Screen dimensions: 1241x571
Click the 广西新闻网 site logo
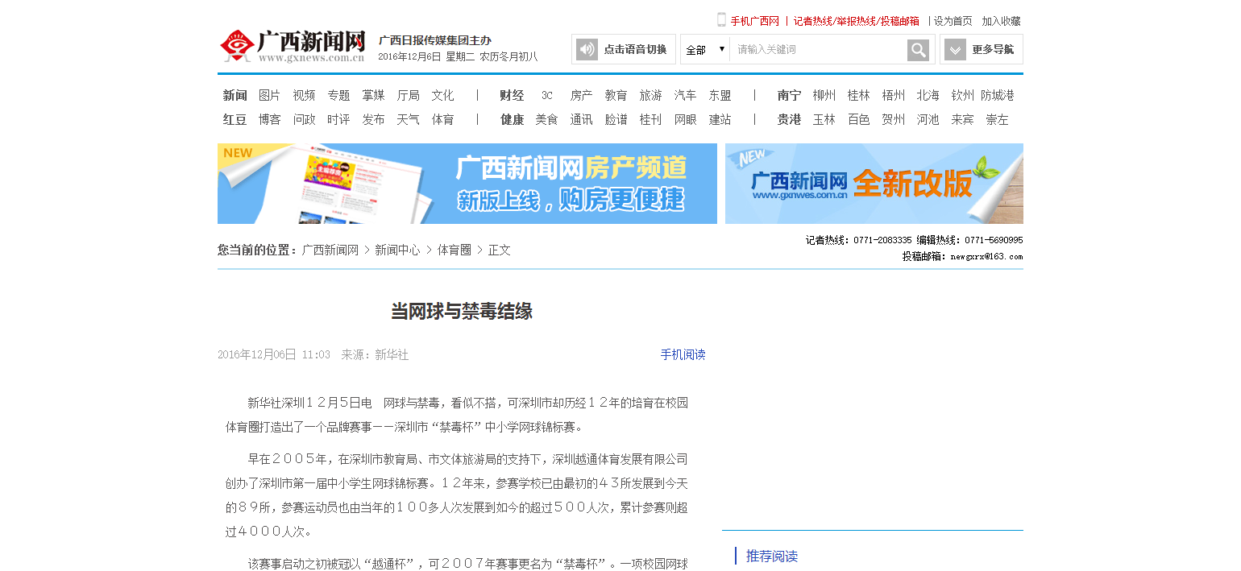click(x=293, y=47)
